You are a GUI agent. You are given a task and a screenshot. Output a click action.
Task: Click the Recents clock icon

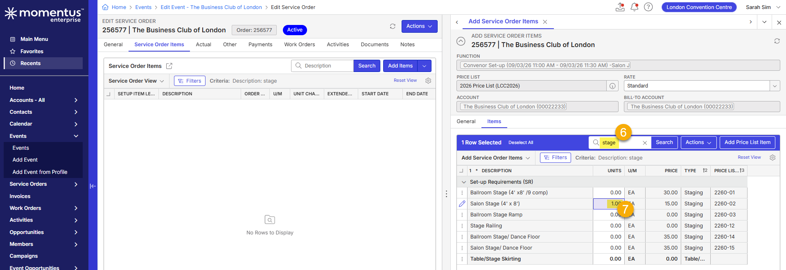13,63
